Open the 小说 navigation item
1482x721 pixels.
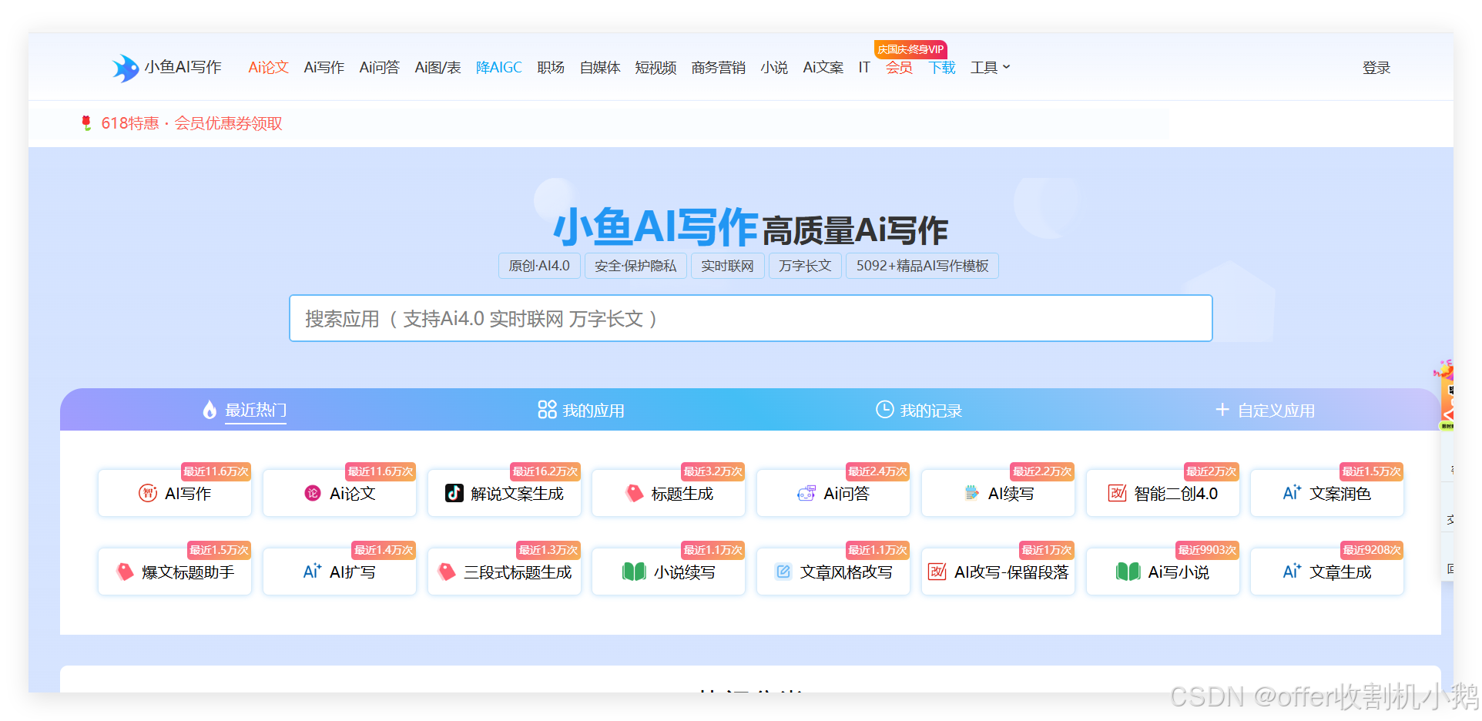[x=774, y=68]
